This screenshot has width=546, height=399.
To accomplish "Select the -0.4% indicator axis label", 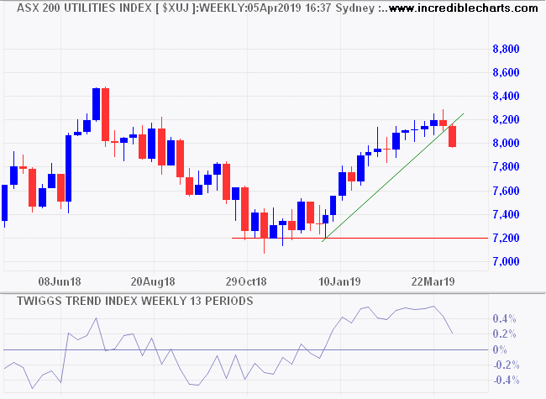I will [x=506, y=381].
